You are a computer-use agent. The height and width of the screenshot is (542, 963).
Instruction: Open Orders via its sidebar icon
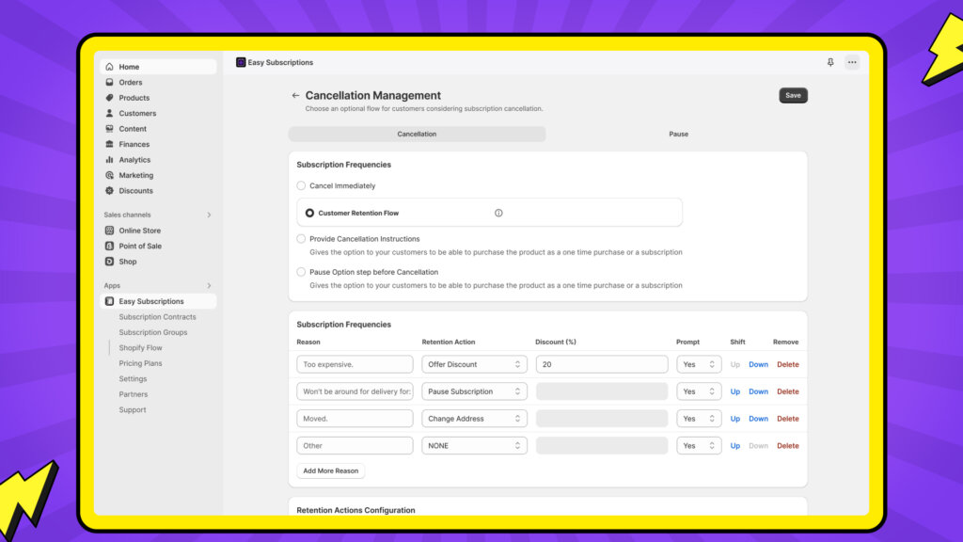click(110, 83)
